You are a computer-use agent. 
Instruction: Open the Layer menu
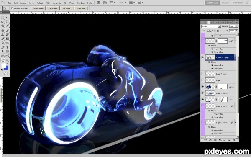point(32,3)
